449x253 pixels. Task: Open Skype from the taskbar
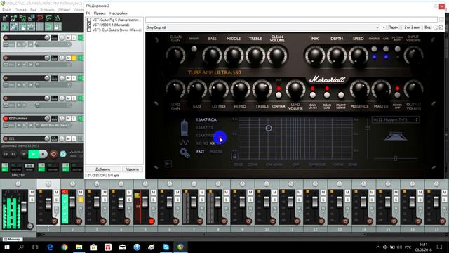166,247
